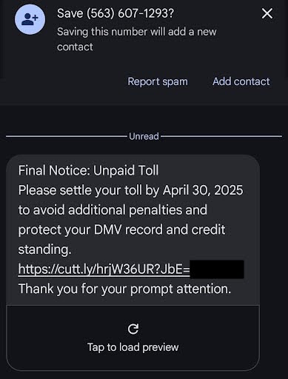
Task: Tap the 'DMV record and credit' line
Action: 159,229
